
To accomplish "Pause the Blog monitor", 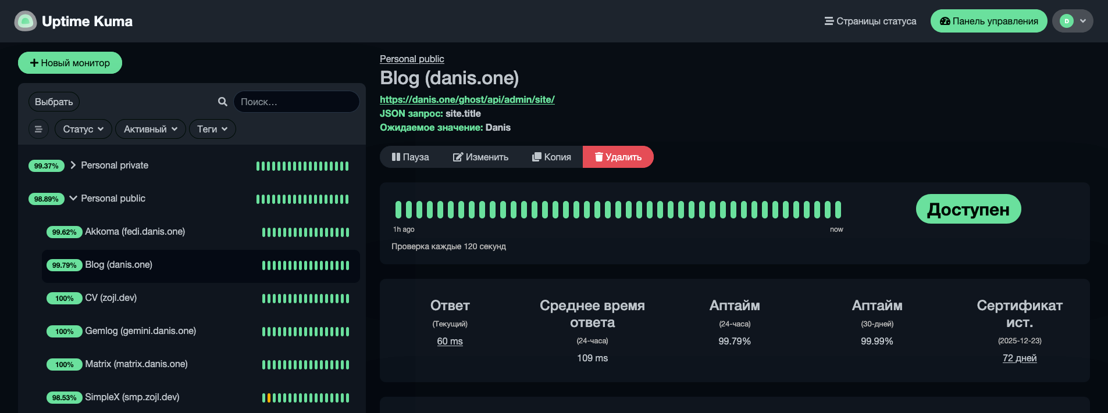I will click(410, 157).
